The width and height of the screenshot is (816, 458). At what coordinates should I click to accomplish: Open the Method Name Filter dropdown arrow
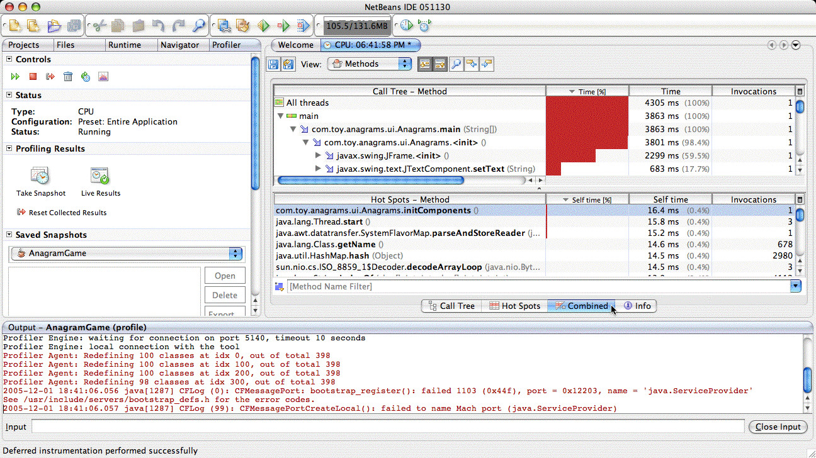click(x=796, y=286)
